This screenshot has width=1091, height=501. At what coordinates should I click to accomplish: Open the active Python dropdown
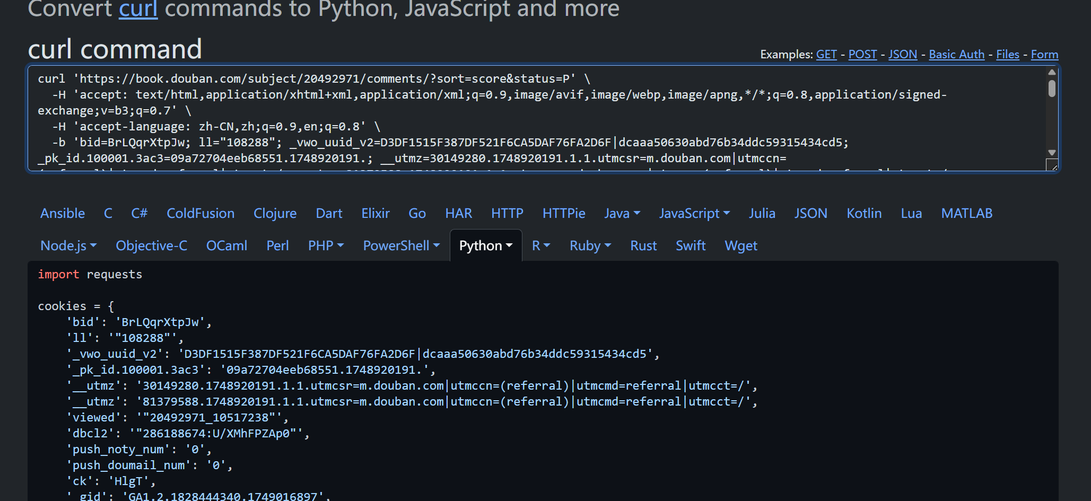click(486, 245)
